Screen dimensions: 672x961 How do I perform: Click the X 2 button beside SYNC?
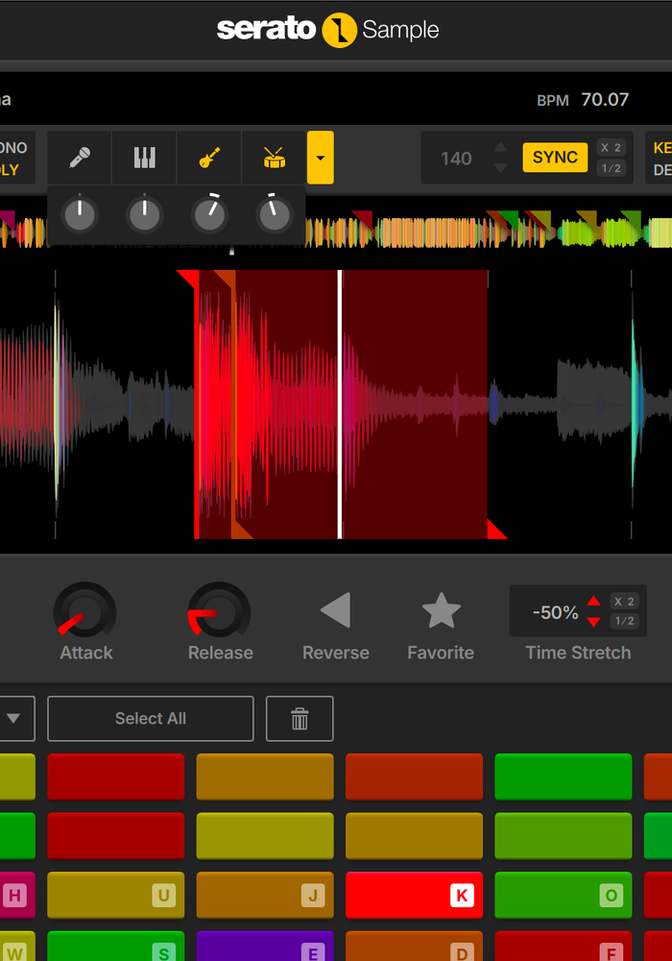(611, 147)
